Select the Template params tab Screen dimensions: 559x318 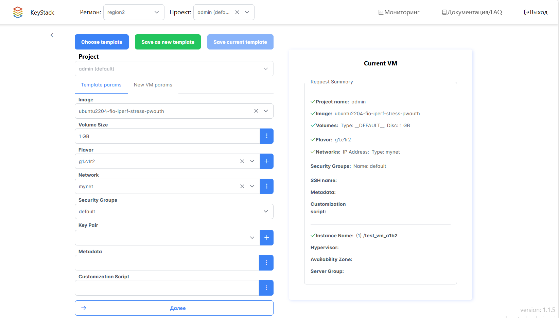[101, 85]
